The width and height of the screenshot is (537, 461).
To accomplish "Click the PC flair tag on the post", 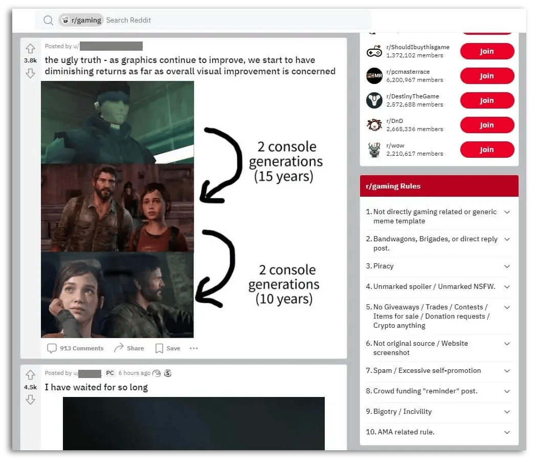I will [109, 373].
